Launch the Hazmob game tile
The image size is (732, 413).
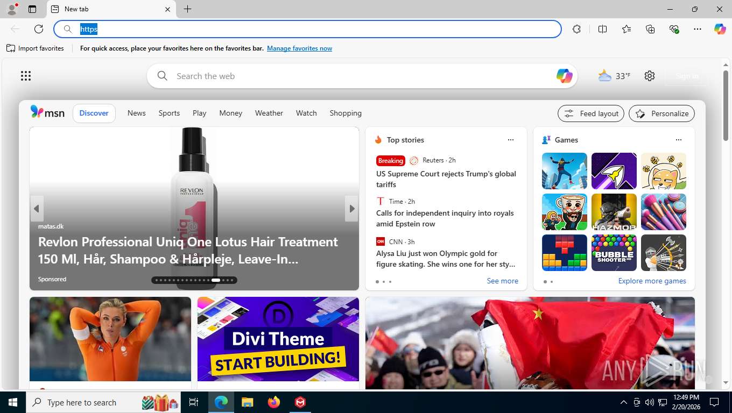click(614, 212)
